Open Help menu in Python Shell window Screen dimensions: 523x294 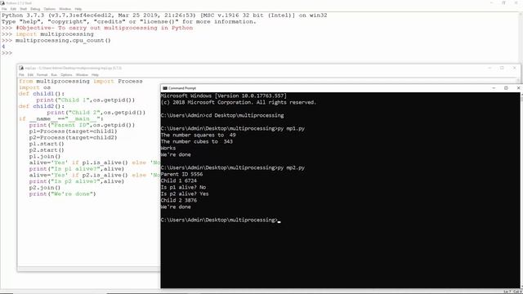point(78,9)
